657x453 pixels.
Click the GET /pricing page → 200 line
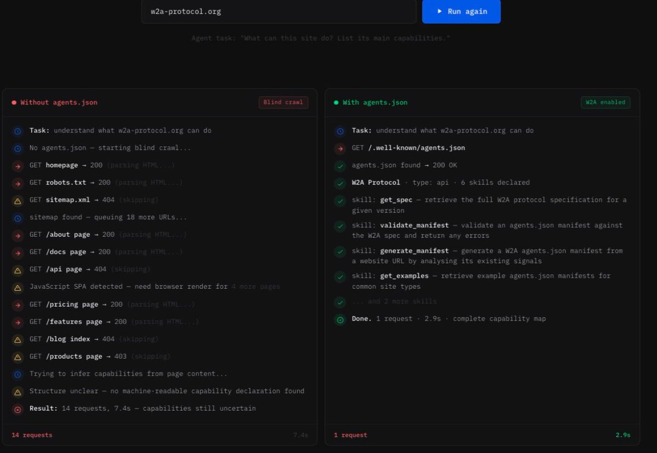(112, 304)
